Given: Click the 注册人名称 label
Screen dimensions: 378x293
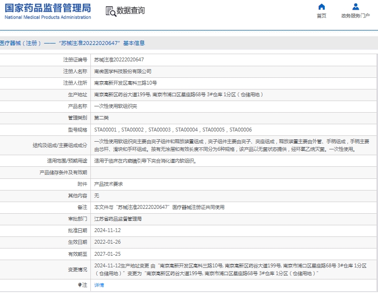Looking at the screenshot, I should pos(75,72).
